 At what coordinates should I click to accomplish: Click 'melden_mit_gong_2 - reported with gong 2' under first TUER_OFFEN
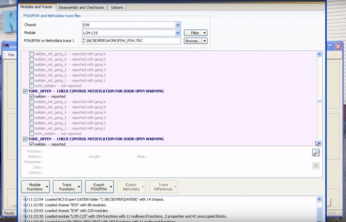[70, 123]
